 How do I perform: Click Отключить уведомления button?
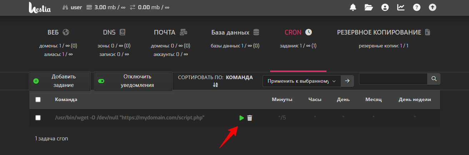coord(133,81)
